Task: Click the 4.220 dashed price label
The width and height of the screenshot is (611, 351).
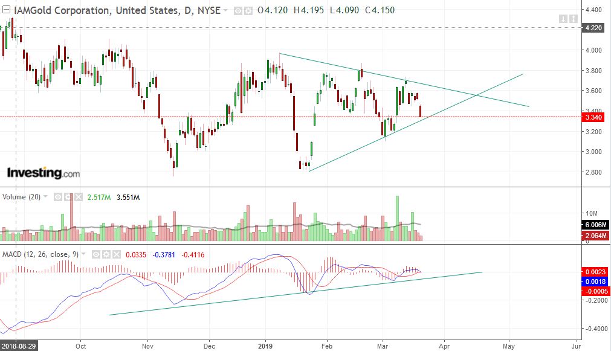Action: click(593, 28)
